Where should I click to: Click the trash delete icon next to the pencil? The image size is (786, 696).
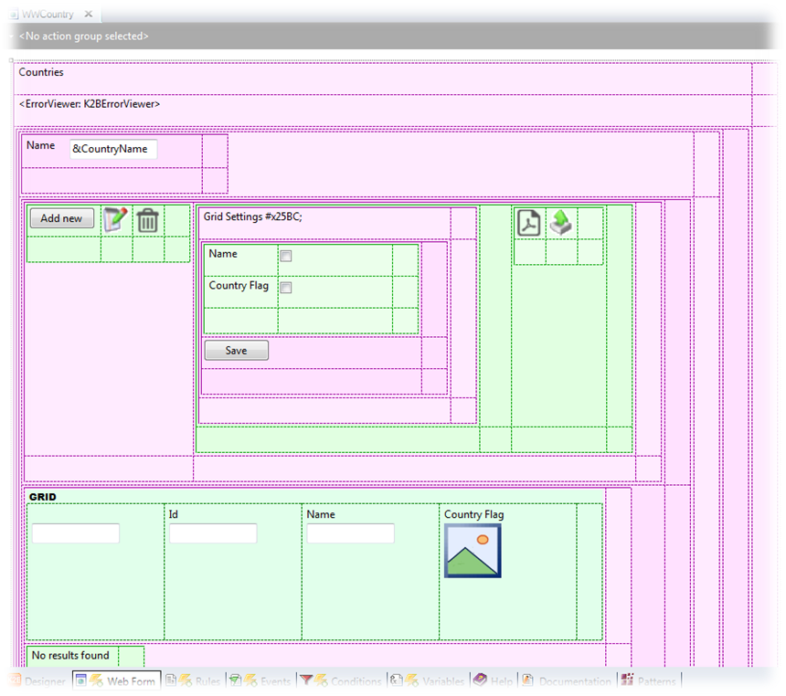click(147, 220)
